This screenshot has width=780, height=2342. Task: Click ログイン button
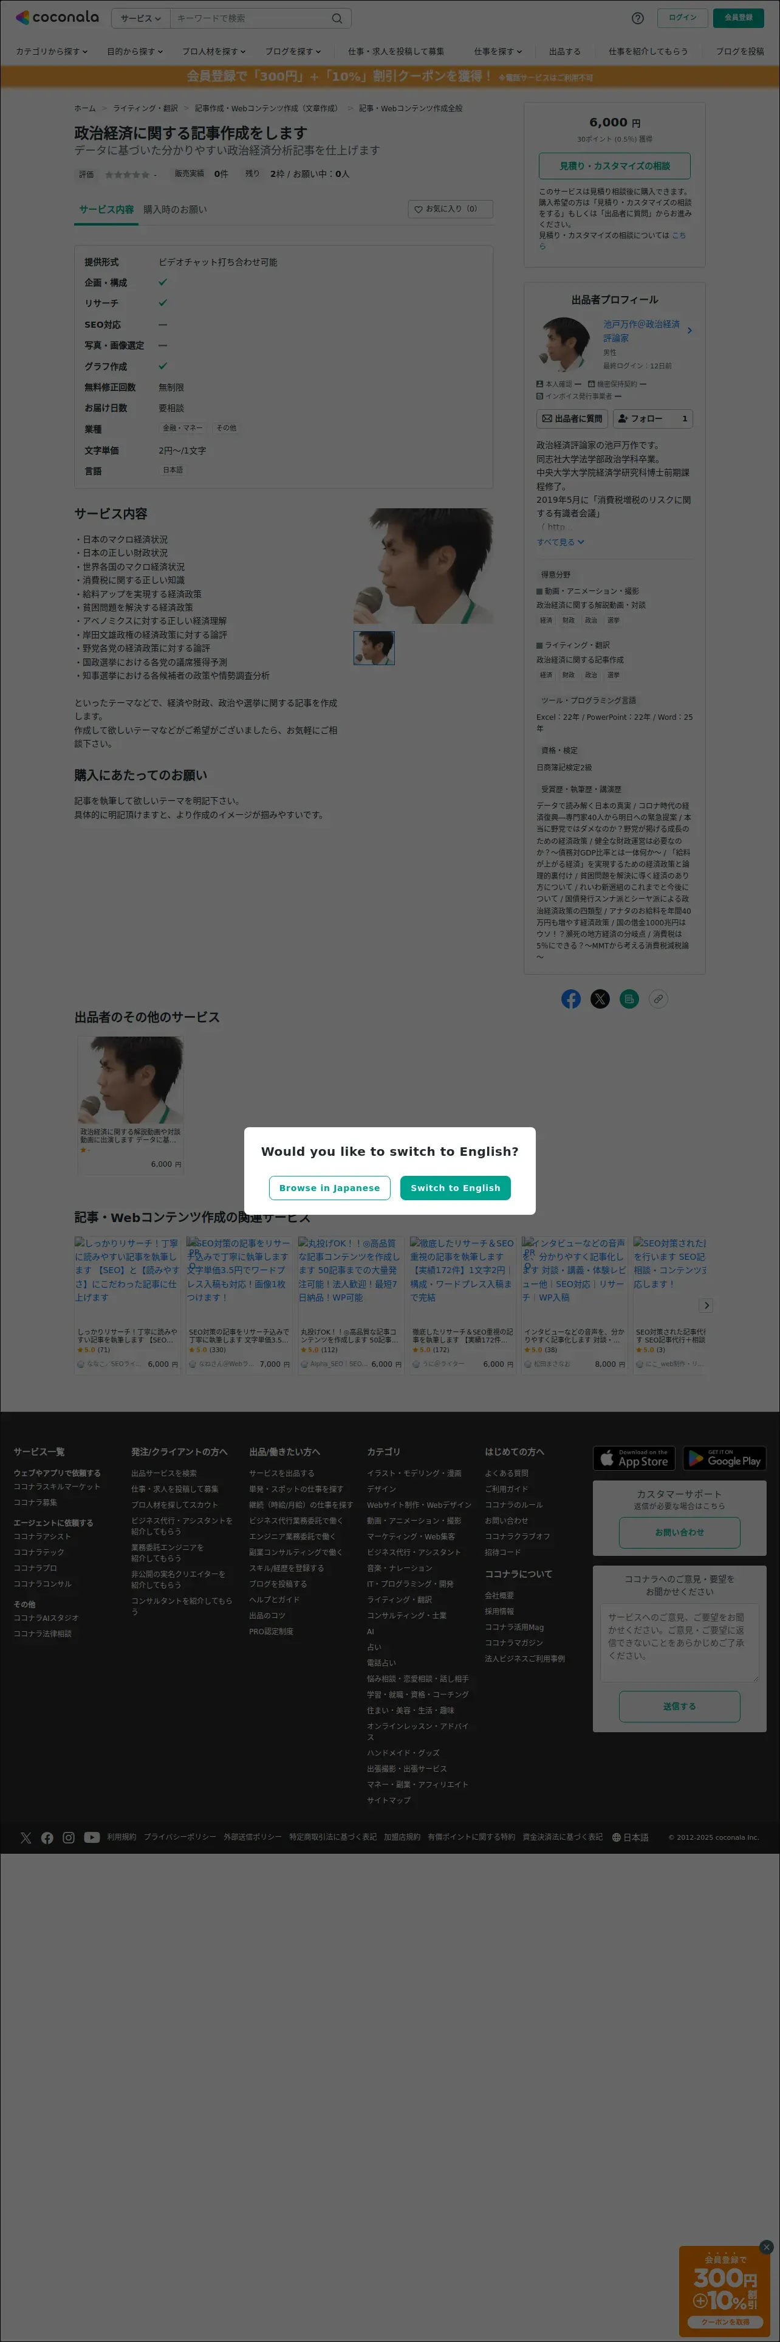click(683, 18)
